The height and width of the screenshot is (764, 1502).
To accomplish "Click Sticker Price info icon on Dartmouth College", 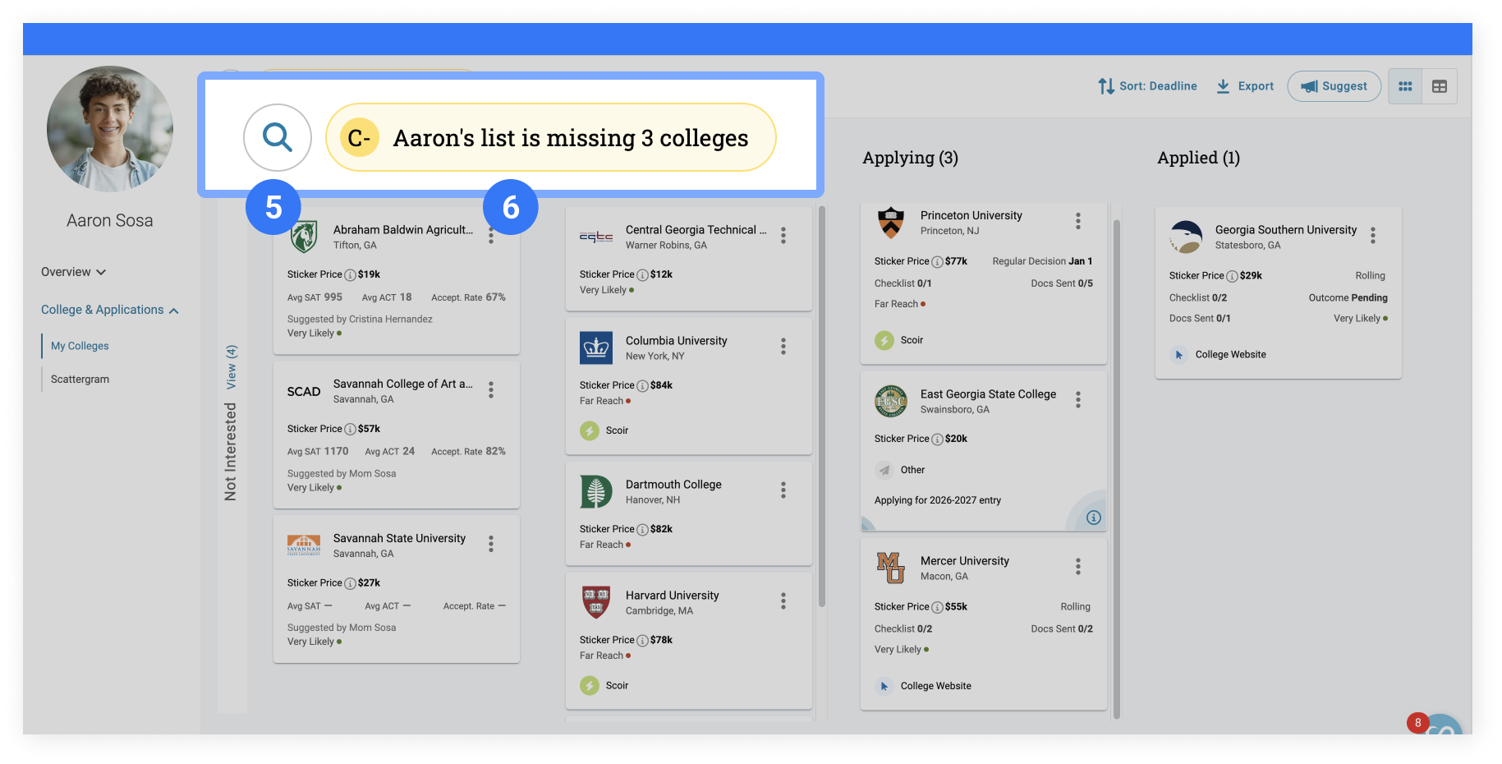I will coord(642,530).
